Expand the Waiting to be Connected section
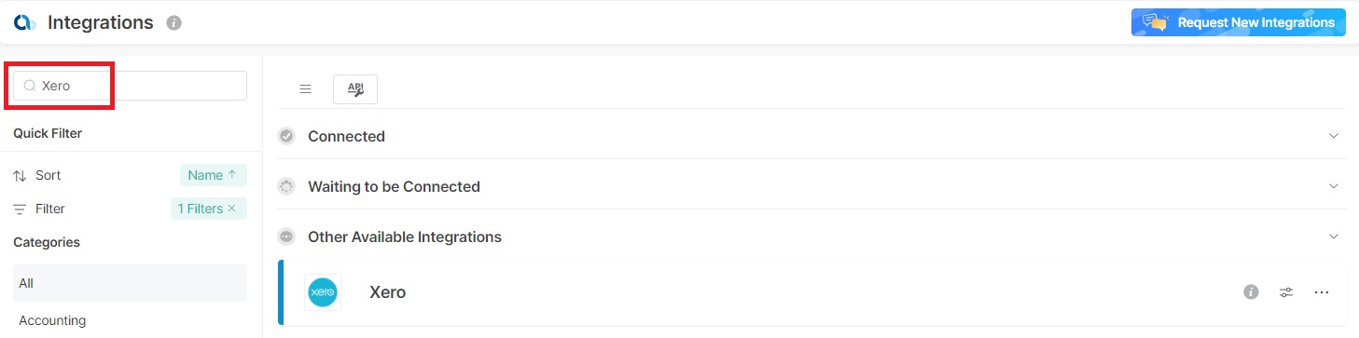 coord(1333,186)
